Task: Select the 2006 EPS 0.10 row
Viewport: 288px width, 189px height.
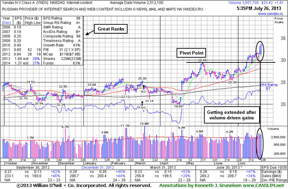Action: tap(12, 27)
